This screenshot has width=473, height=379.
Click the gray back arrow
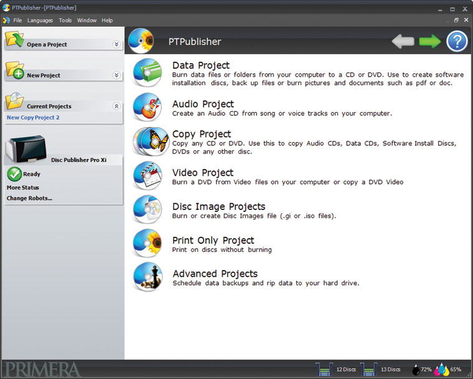click(403, 41)
